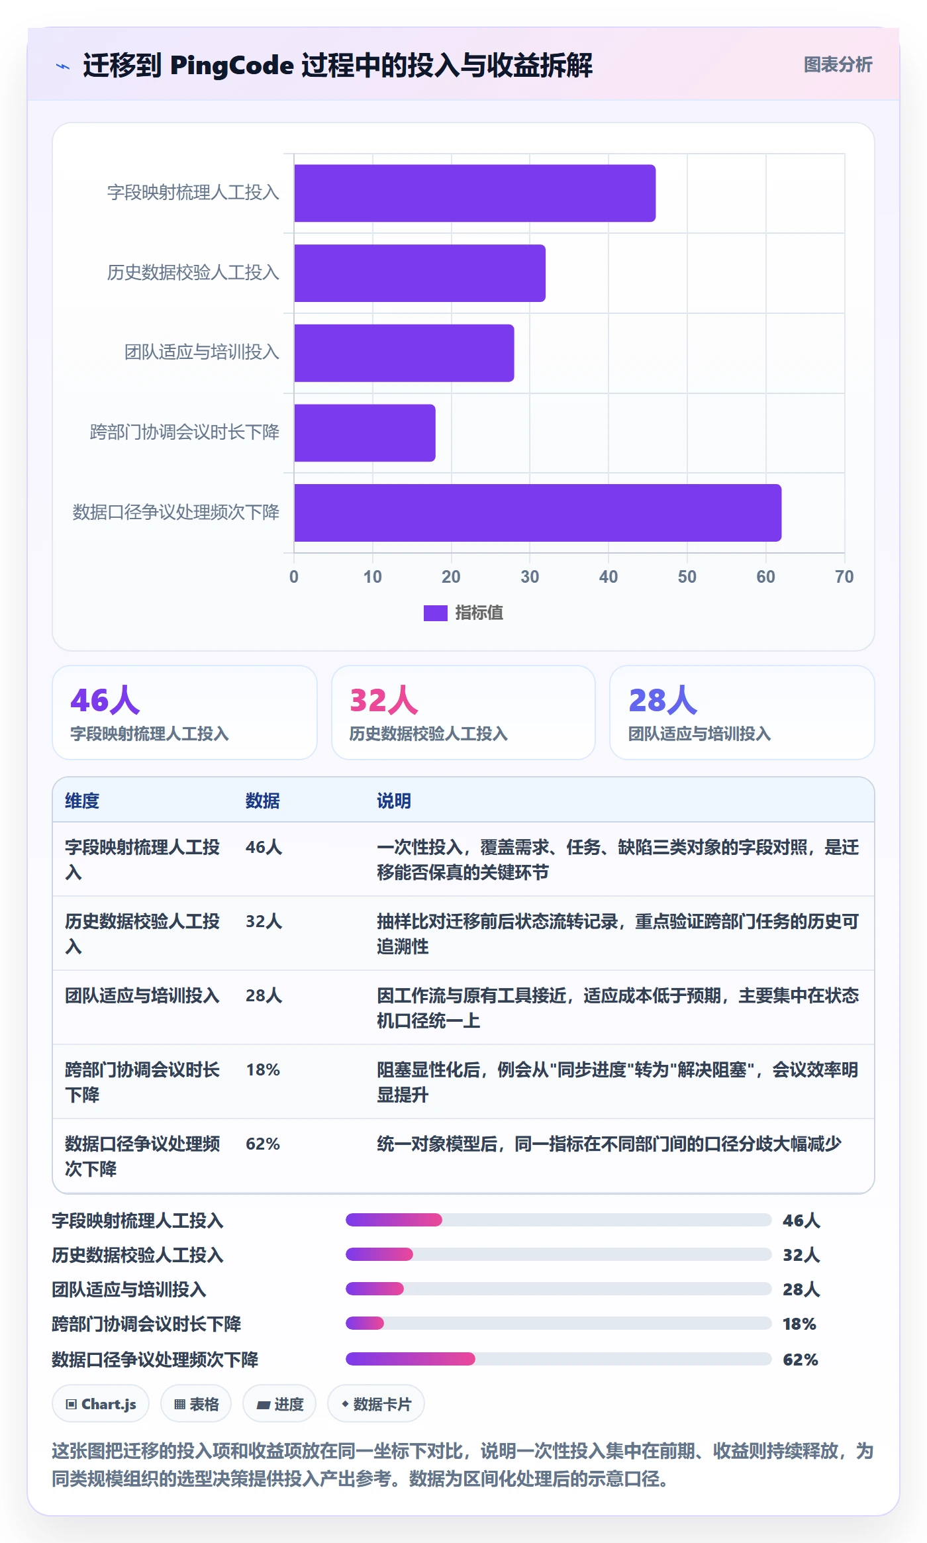Click the progress bar for 团队适应与培训投入
927x1543 pixels.
559,1289
